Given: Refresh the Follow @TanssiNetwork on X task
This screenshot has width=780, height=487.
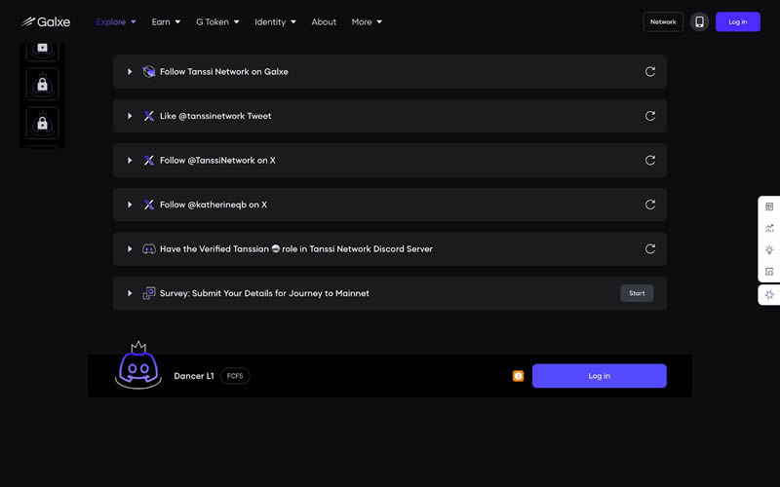Looking at the screenshot, I should point(649,160).
